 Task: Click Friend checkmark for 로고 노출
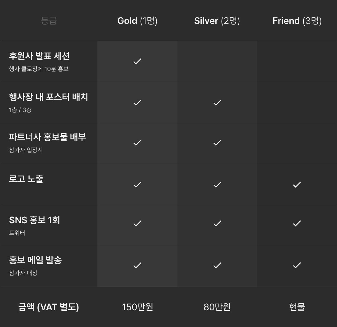(297, 184)
